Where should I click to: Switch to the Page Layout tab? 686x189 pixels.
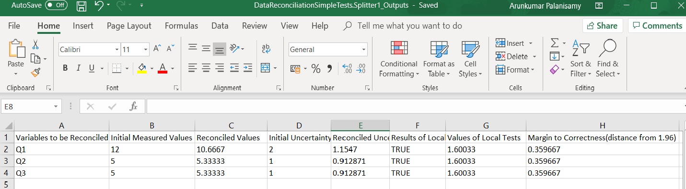(x=129, y=26)
